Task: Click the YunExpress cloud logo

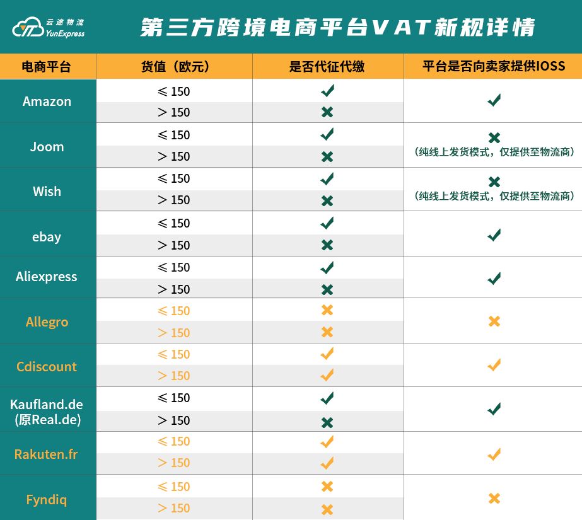Action: 28,27
